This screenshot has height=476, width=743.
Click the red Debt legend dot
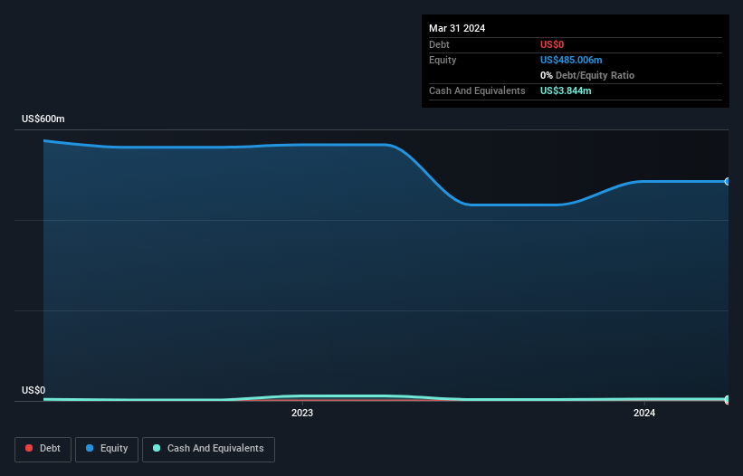coord(29,448)
